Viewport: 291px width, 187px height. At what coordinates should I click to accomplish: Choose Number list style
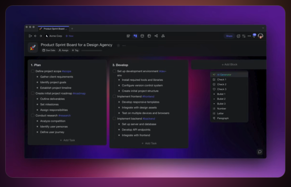pyautogui.click(x=229, y=109)
